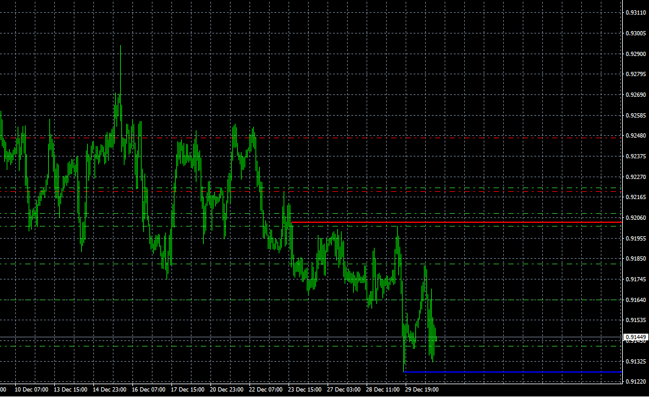This screenshot has width=649, height=397.
Task: Click the 0.91535 price axis label
Action: (636, 320)
